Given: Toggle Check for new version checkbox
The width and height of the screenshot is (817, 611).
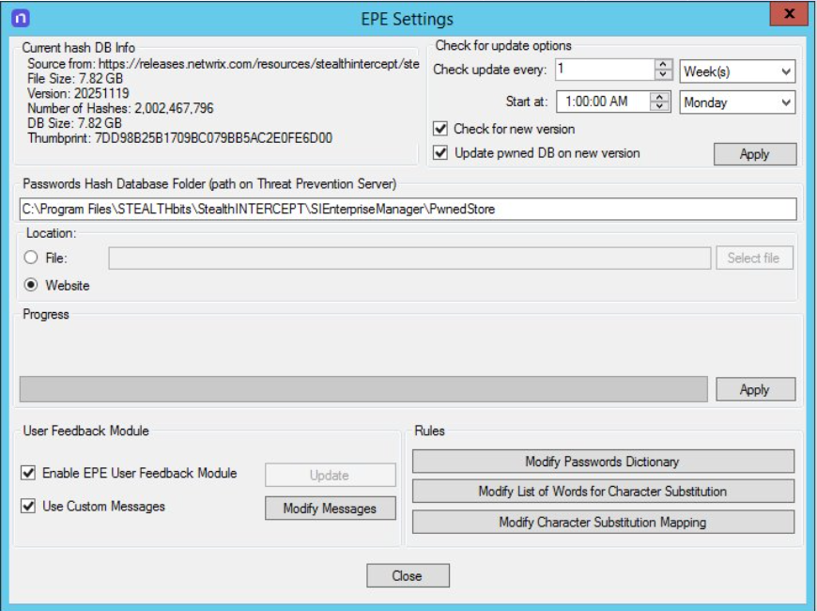Looking at the screenshot, I should [440, 129].
